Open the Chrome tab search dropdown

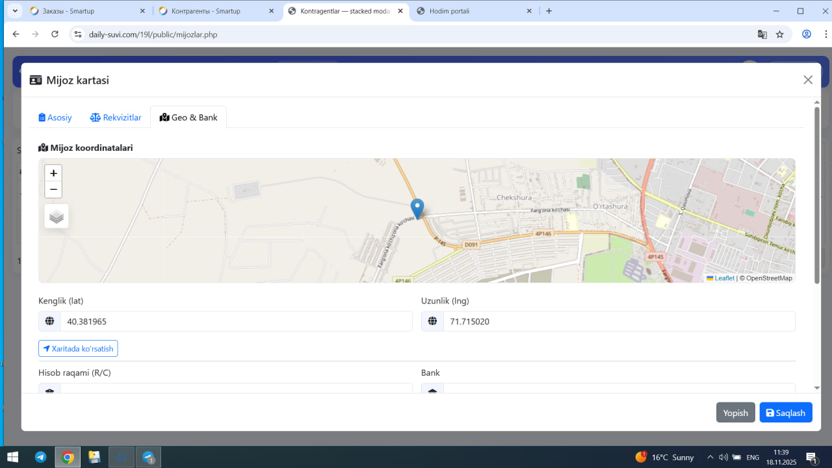pyautogui.click(x=15, y=11)
